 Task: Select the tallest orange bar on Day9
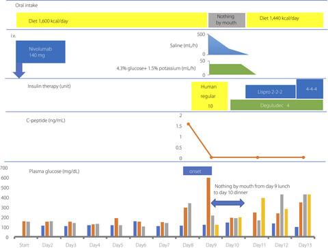208,207
